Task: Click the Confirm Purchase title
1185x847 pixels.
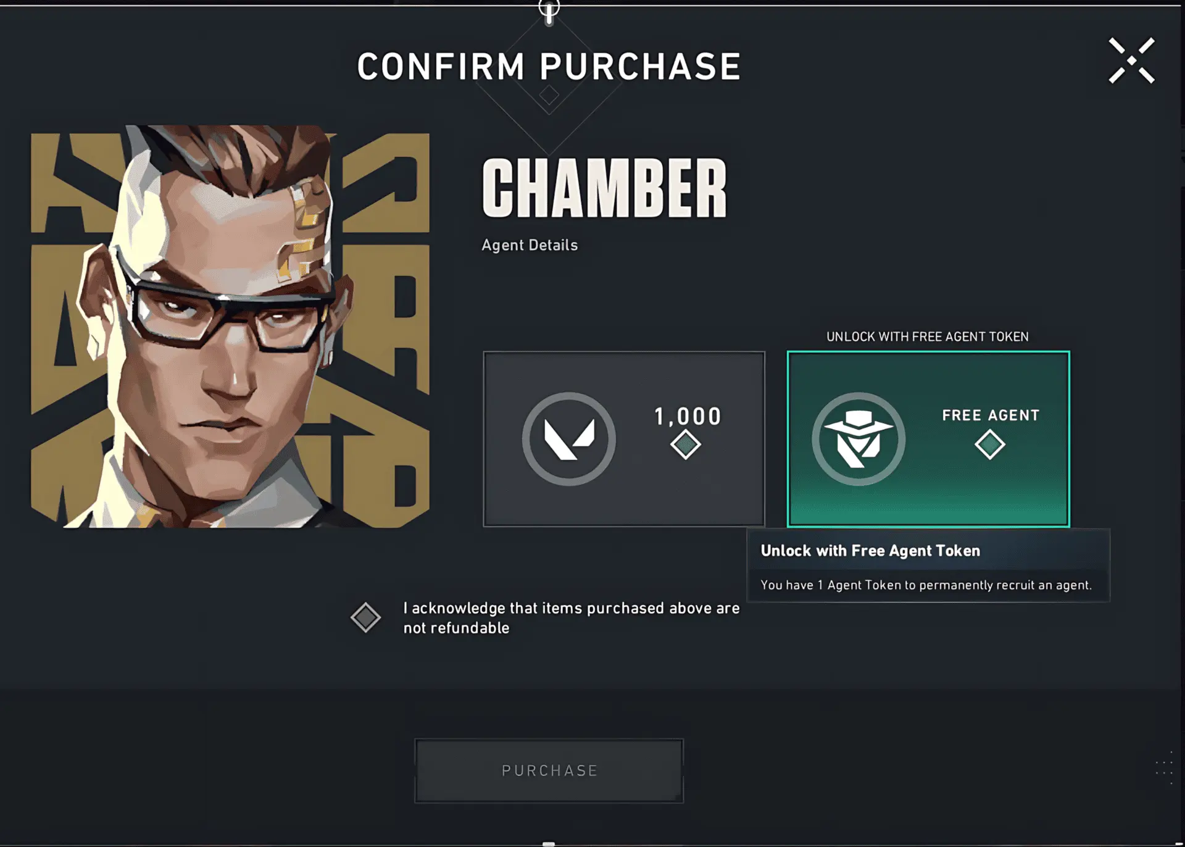Action: (549, 67)
